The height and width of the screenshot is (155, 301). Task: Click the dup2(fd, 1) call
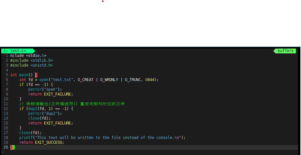point(40,109)
